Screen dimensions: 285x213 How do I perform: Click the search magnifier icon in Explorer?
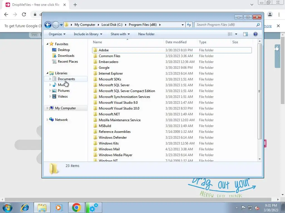coord(258,25)
